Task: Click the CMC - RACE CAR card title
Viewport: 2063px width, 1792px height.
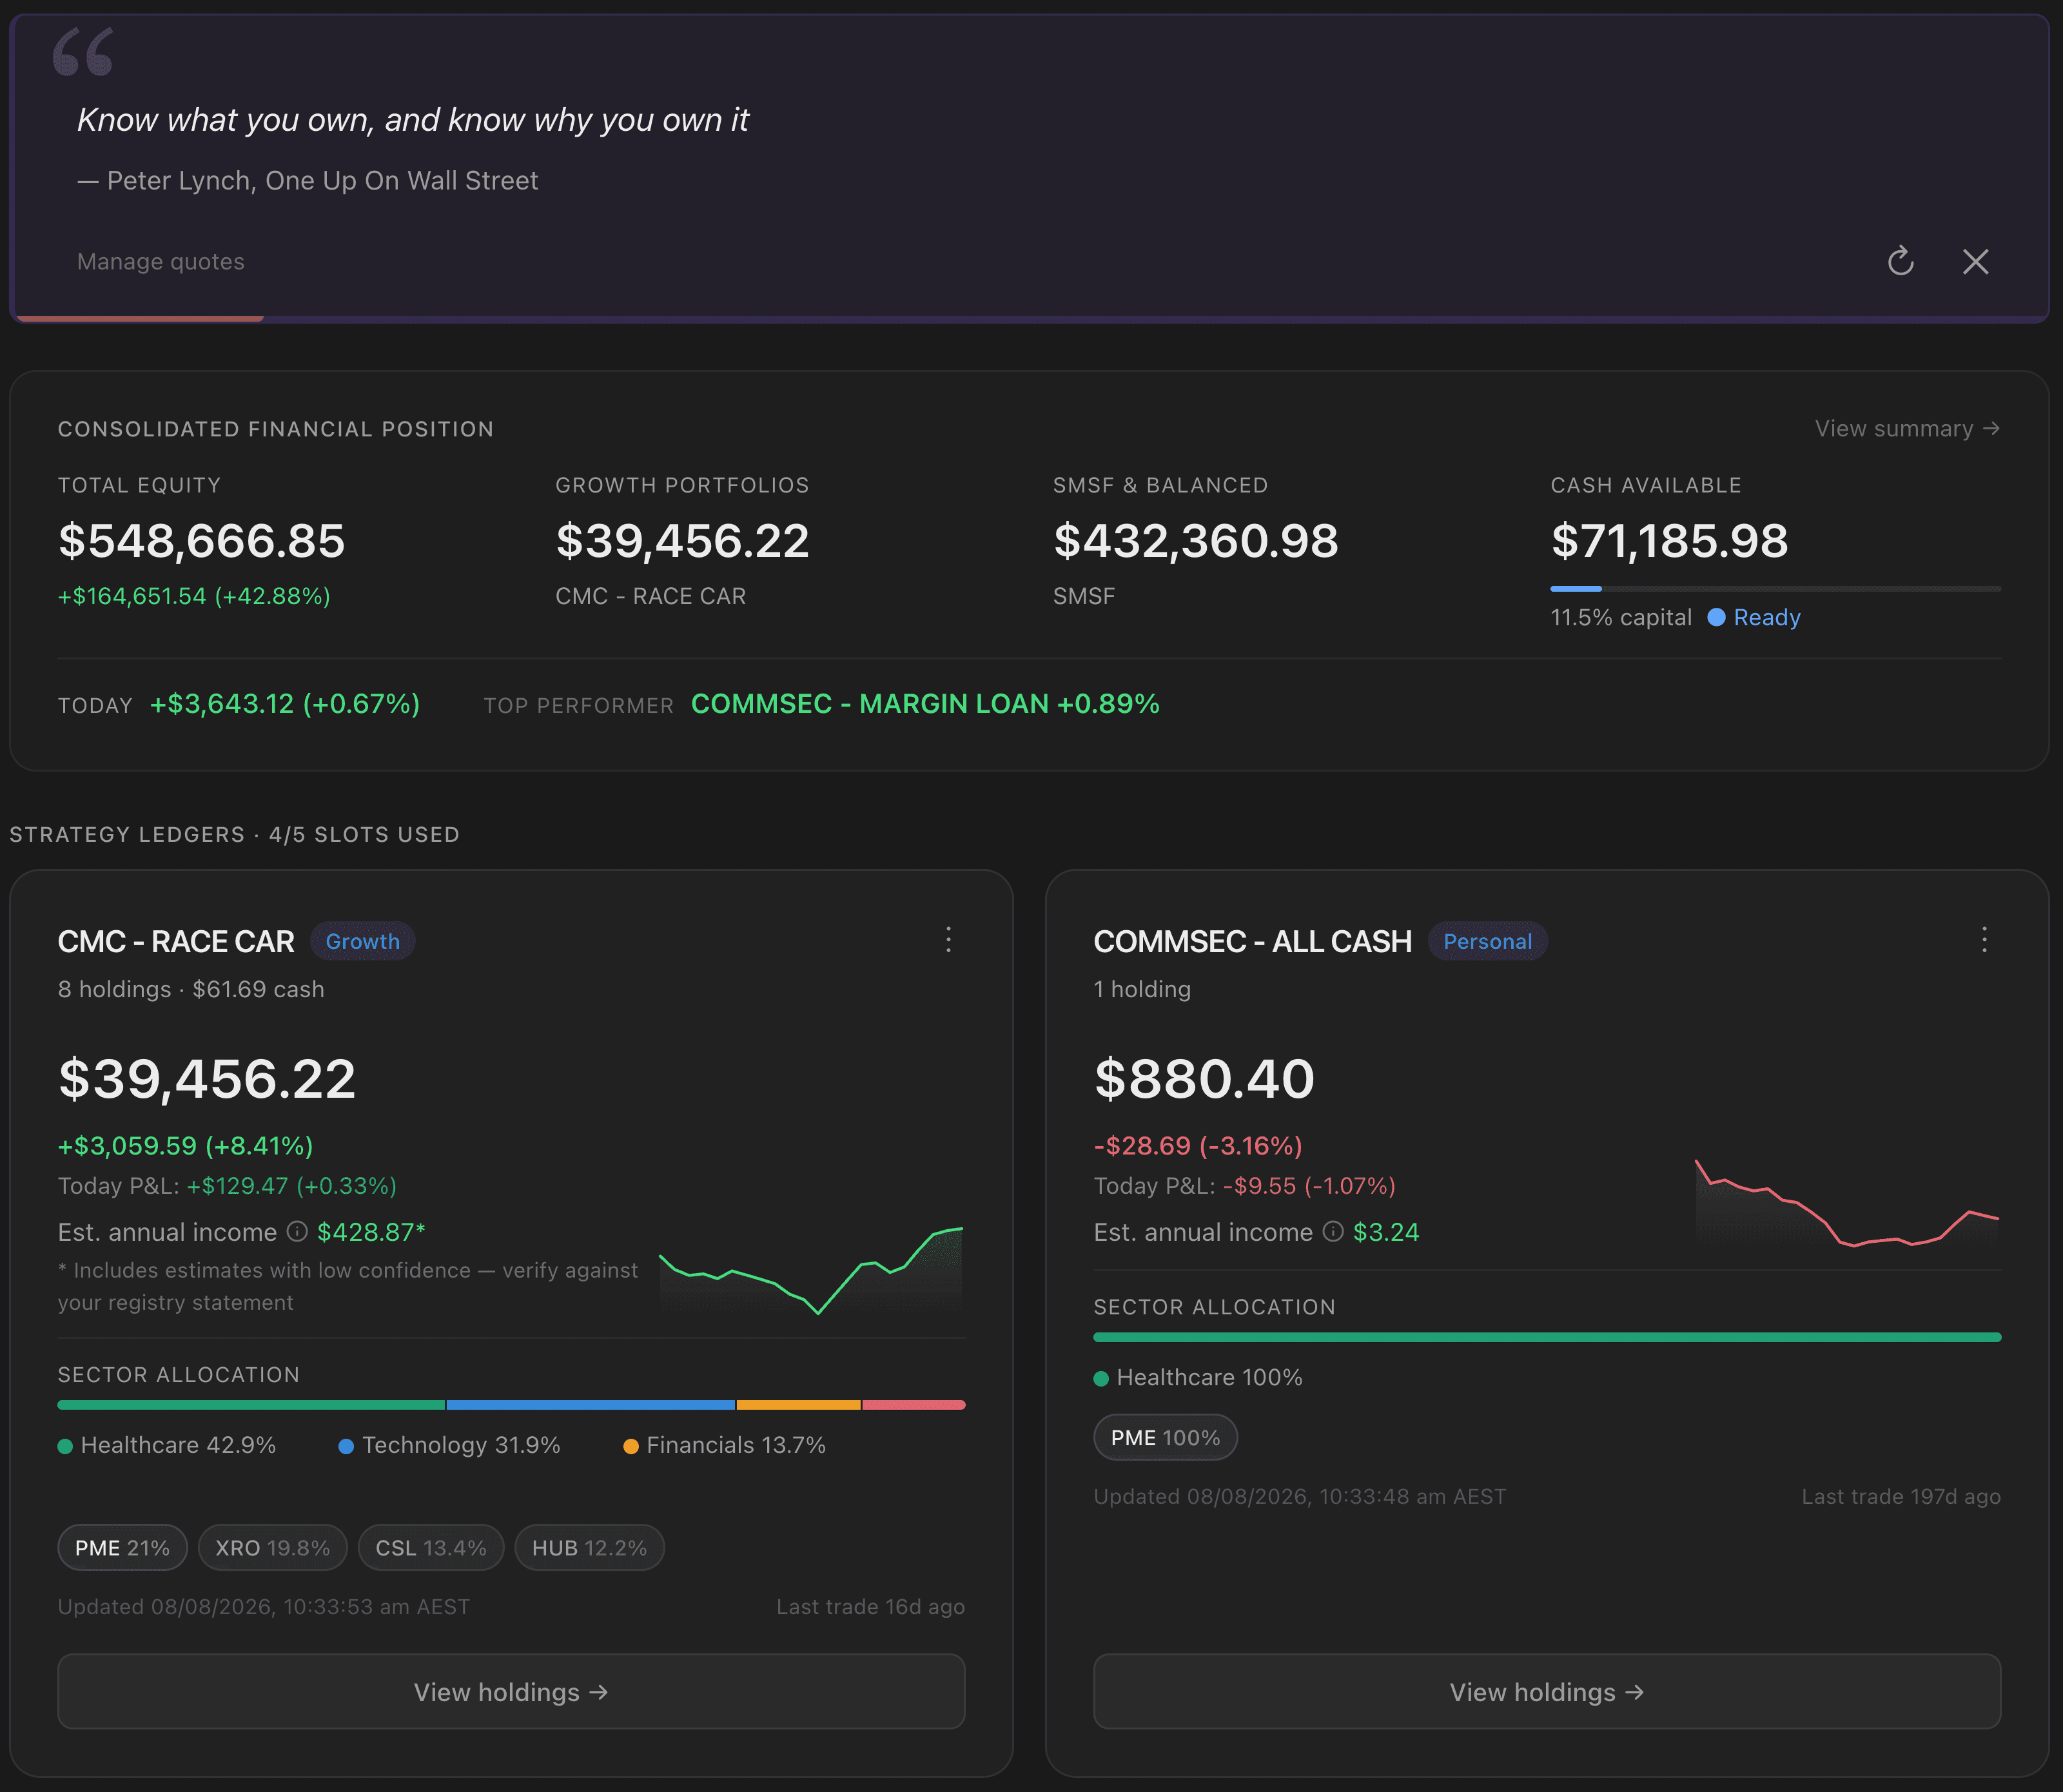Action: pyautogui.click(x=176, y=941)
